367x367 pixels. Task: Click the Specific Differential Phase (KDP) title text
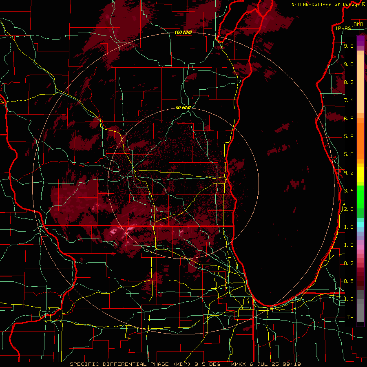[131, 364]
